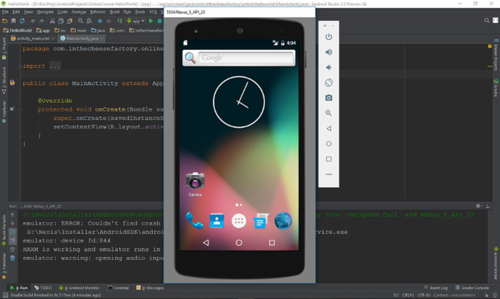Take an emulator screenshot with camera icon
This screenshot has height=299, width=500.
tap(329, 98)
